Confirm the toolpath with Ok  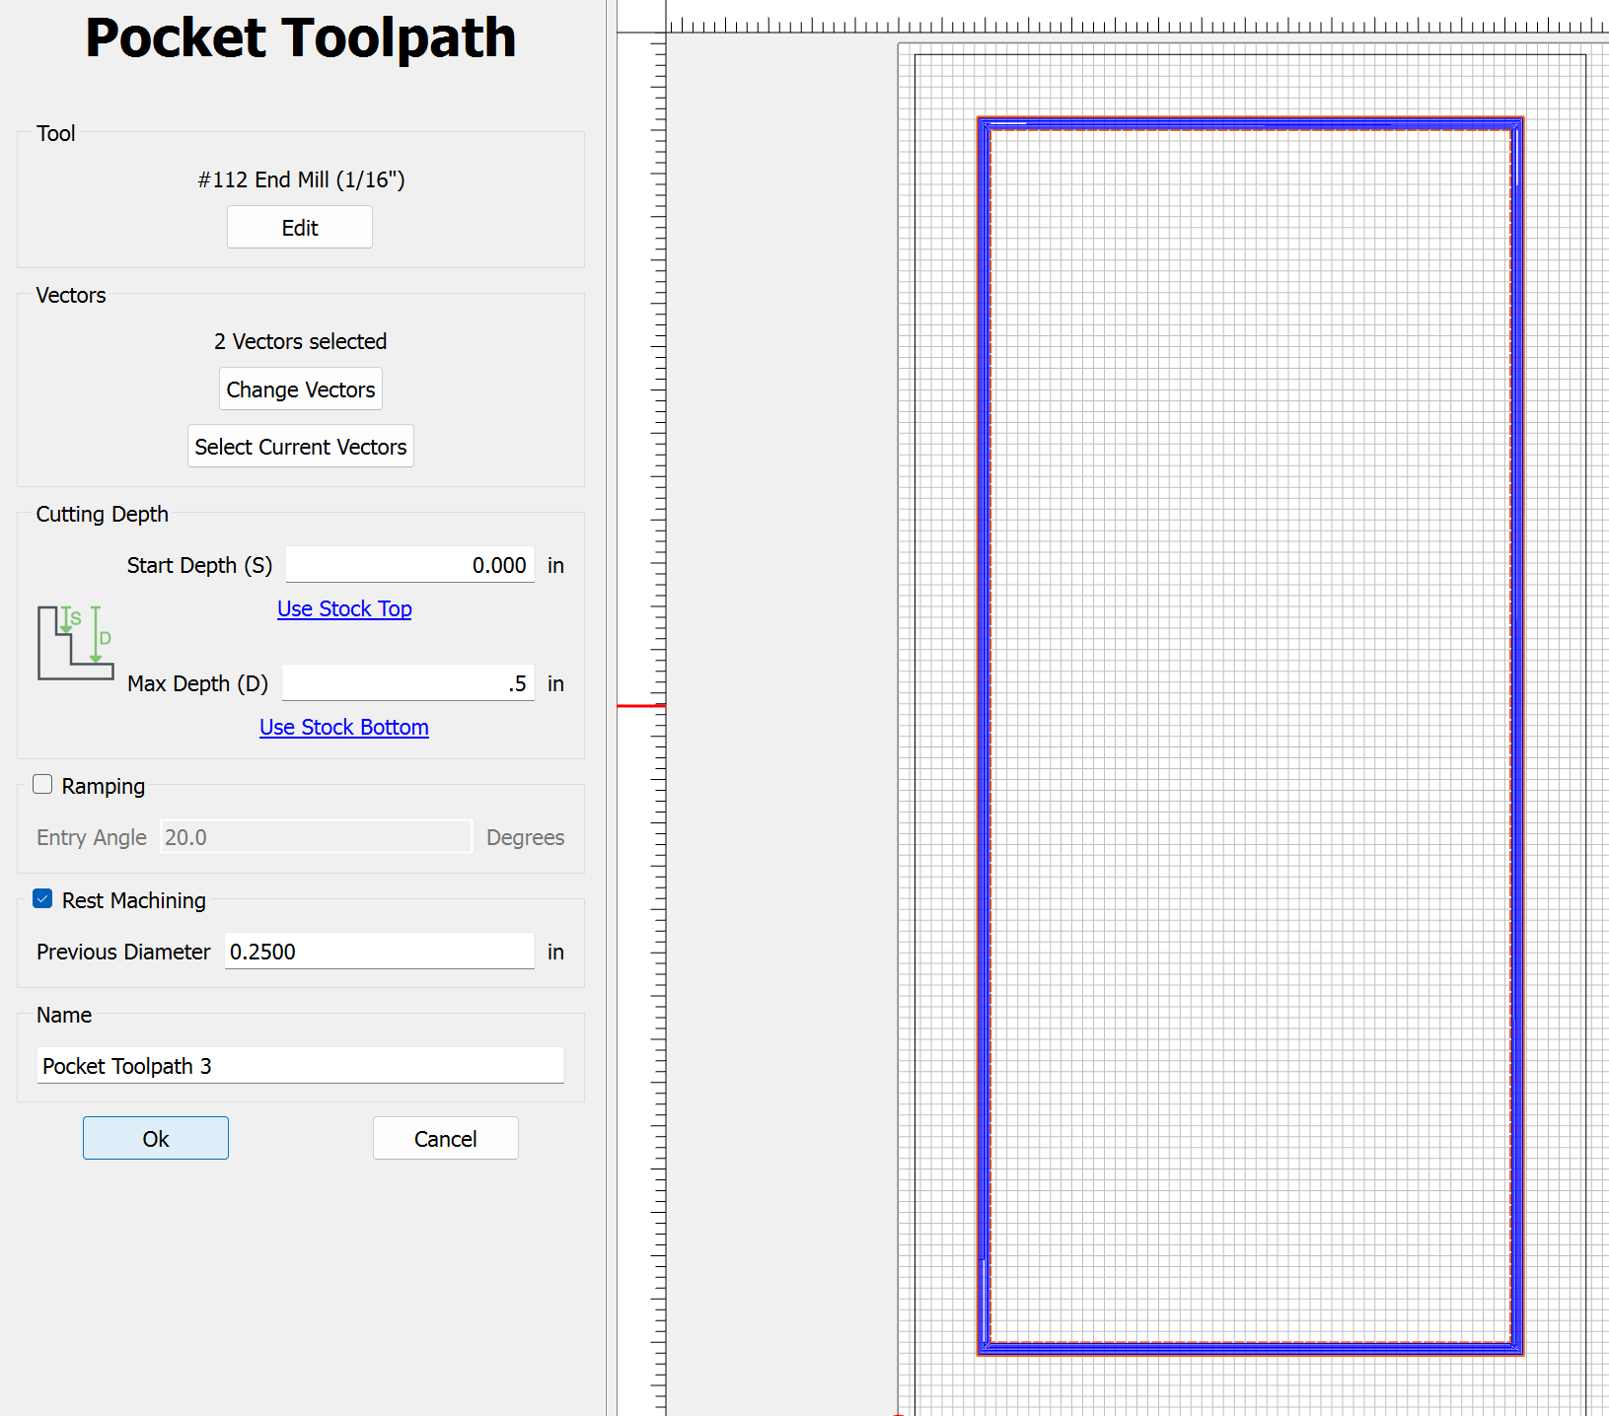(156, 1139)
